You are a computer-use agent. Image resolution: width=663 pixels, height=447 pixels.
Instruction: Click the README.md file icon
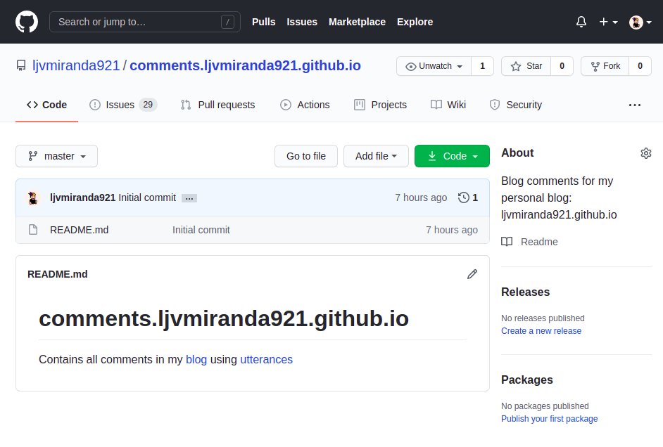coord(33,230)
